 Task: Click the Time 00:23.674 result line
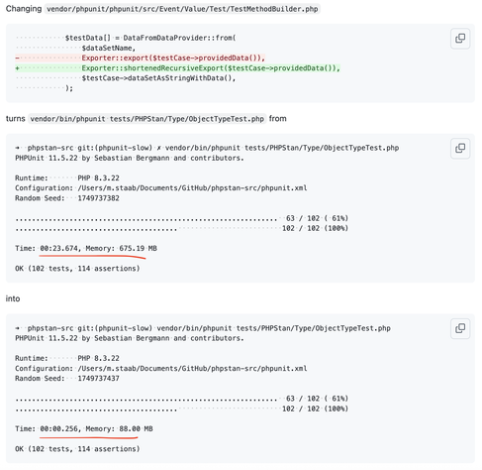point(86,248)
